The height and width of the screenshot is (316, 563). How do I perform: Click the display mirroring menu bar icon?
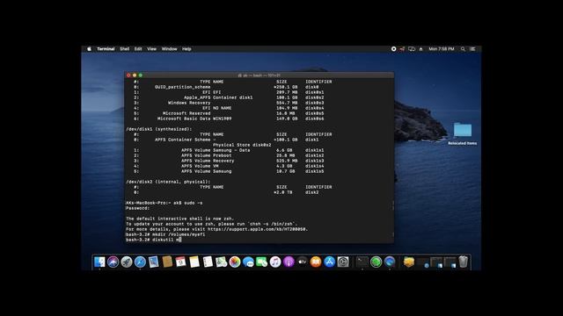pyautogui.click(x=412, y=49)
